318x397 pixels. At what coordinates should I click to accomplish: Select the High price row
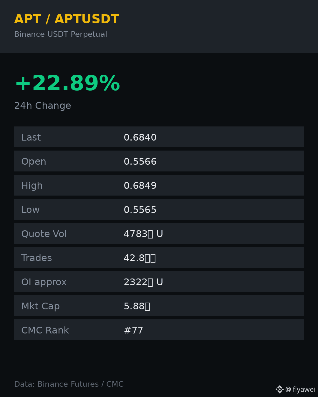[159, 185]
